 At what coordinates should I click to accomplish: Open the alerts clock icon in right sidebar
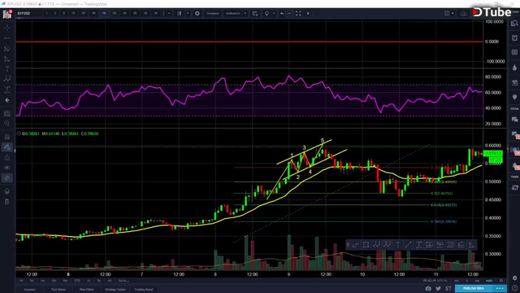click(x=514, y=37)
